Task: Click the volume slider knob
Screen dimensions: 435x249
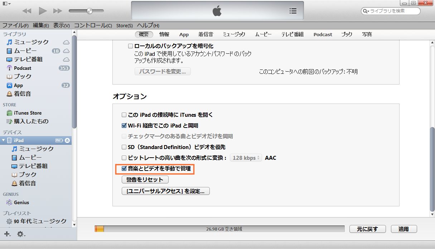Action: click(x=90, y=11)
